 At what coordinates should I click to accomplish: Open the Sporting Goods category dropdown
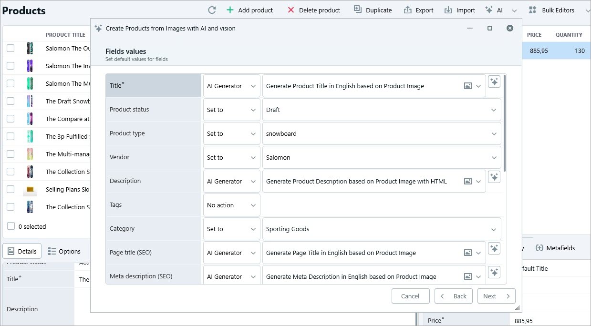pyautogui.click(x=382, y=229)
